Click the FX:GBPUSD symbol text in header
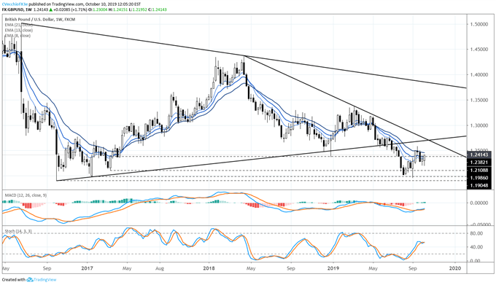496x285 pixels. click(13, 9)
